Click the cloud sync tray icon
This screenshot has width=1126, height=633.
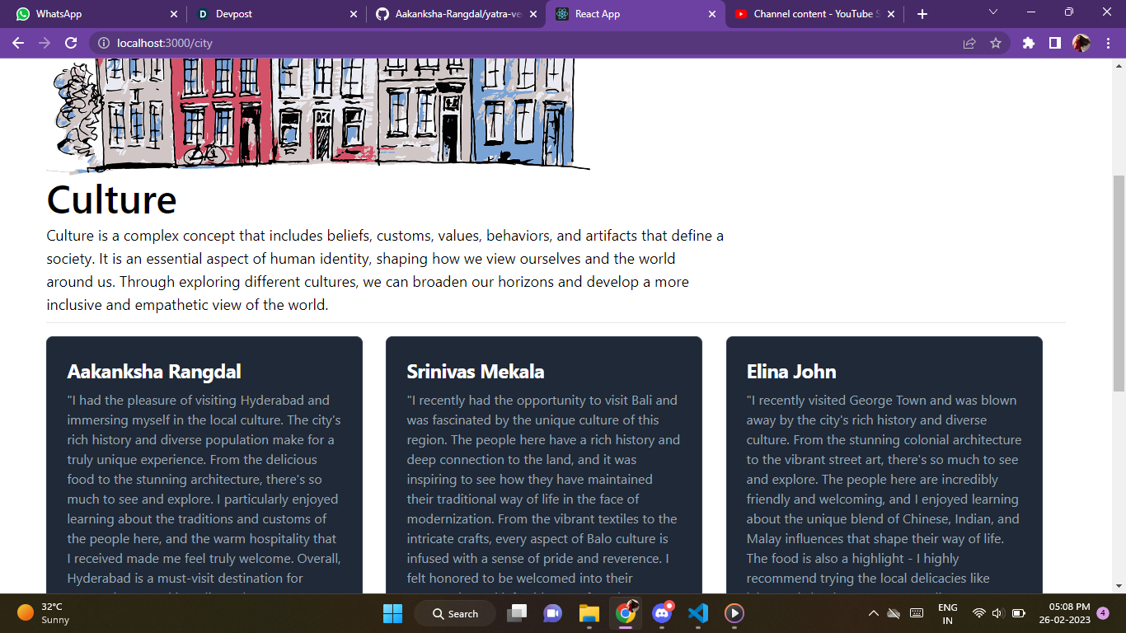tap(894, 613)
